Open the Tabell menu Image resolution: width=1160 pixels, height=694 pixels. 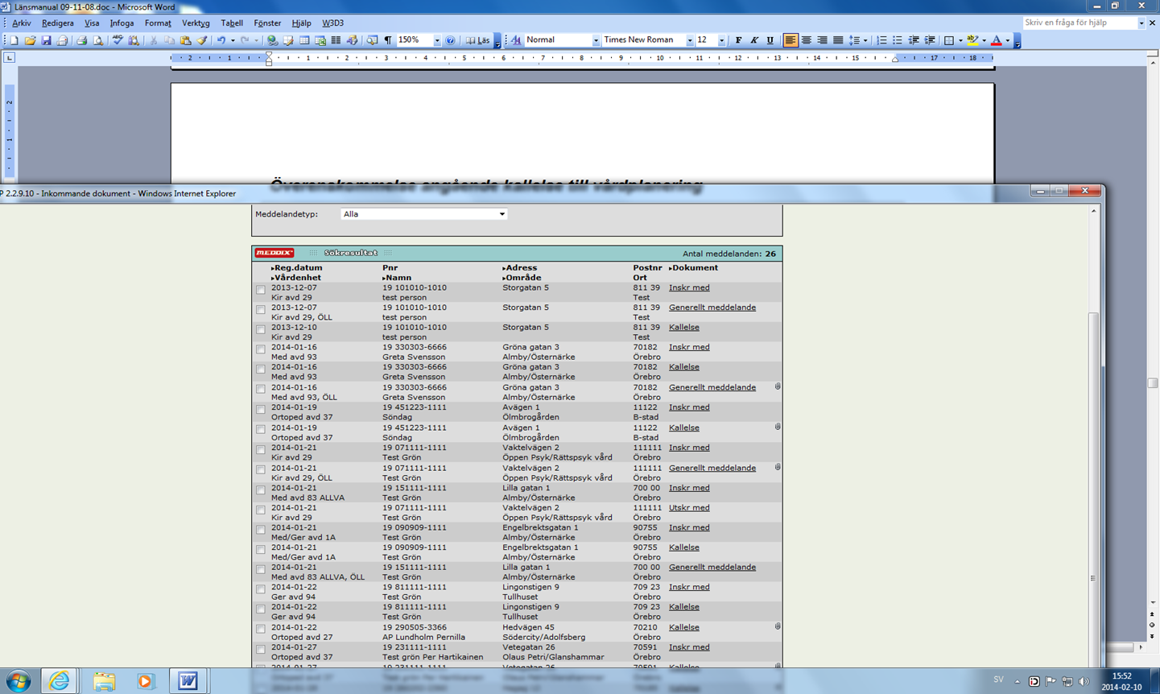coord(232,23)
